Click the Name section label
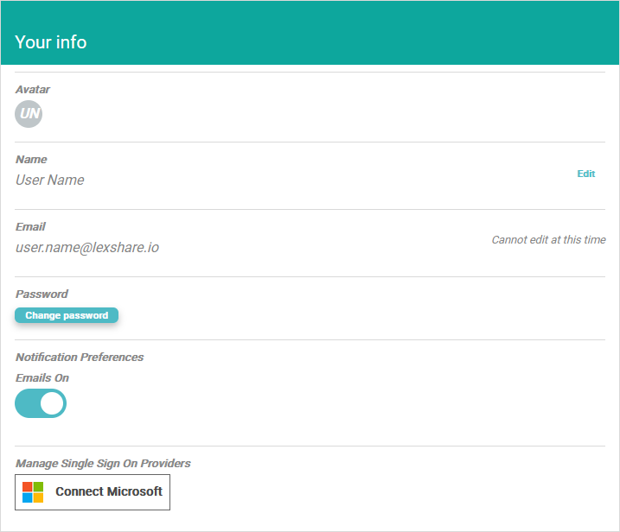Viewport: 620px width, 532px height. click(31, 160)
